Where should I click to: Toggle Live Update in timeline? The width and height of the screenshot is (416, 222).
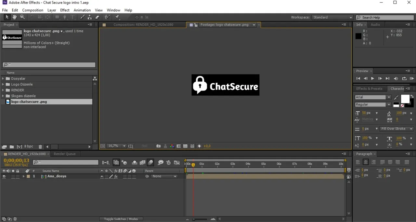(x=116, y=162)
